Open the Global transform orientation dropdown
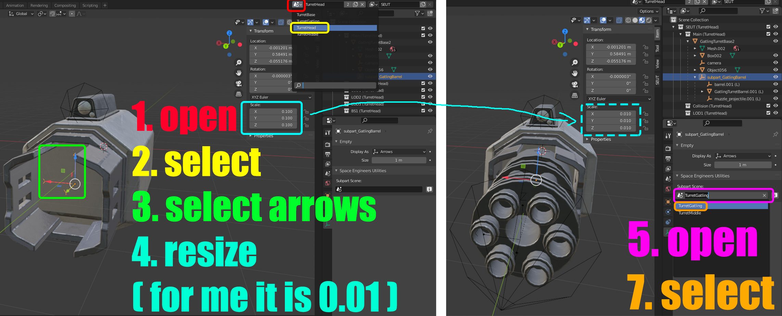 (x=21, y=14)
